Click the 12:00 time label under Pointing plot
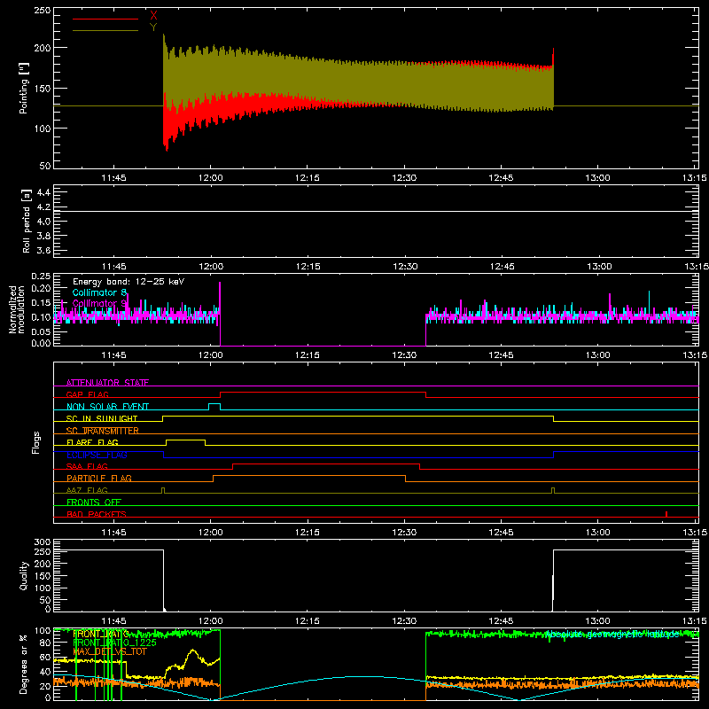The width and height of the screenshot is (709, 709). (x=211, y=178)
